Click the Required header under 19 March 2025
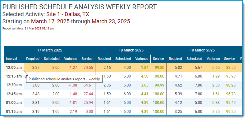The width and height of the screenshot is (247, 120). (176, 59)
